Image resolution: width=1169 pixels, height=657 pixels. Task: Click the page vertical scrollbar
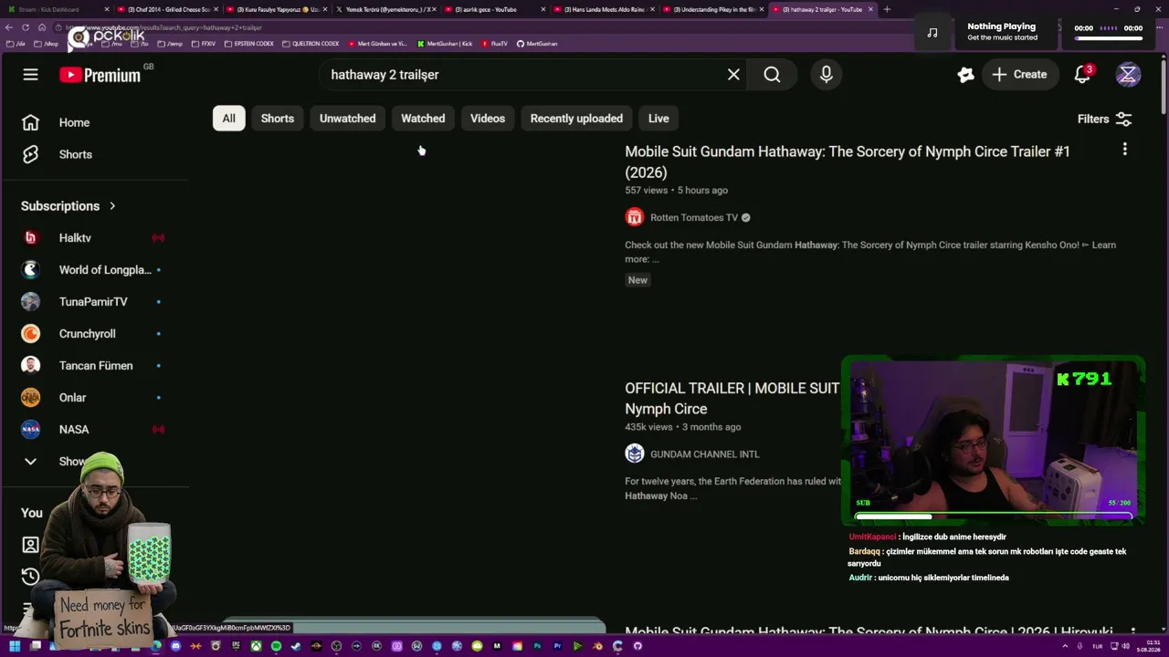coord(1164,87)
